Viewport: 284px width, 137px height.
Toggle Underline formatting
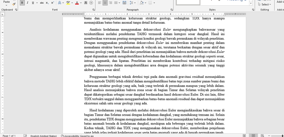(x=33, y=3)
